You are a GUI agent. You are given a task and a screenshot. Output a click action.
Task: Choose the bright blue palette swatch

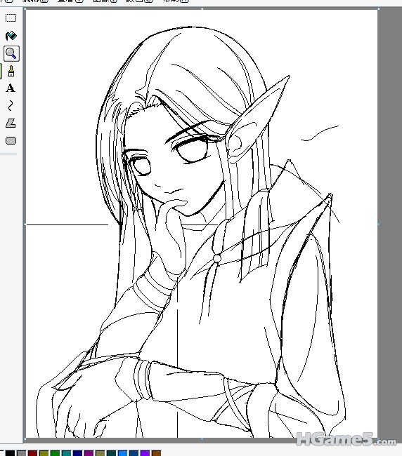point(123,453)
